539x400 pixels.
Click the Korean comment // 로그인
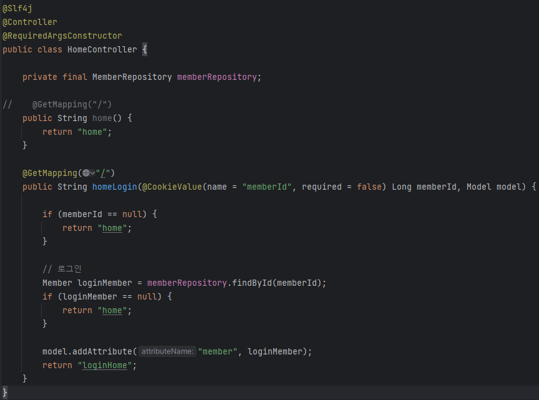tap(62, 269)
